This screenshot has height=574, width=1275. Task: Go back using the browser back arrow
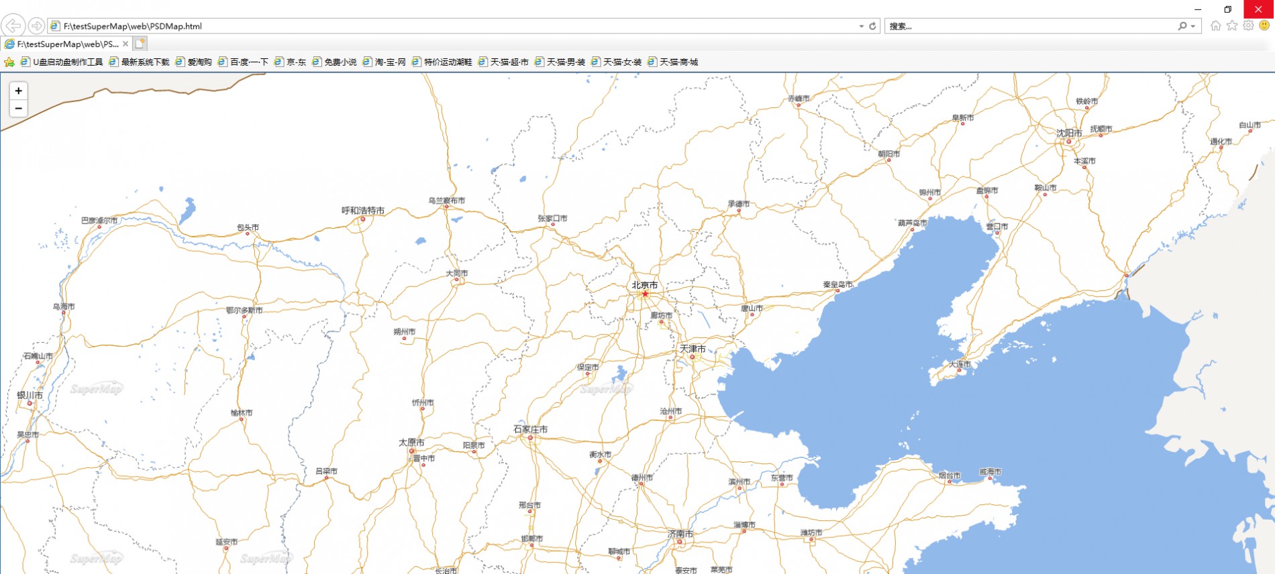[x=13, y=26]
